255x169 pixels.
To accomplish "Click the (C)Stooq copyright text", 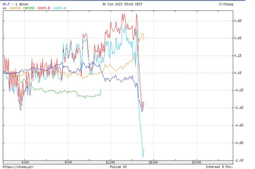I will [226, 4].
